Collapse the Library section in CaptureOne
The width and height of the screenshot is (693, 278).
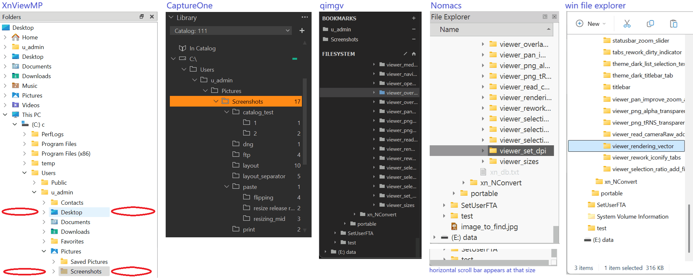[171, 17]
